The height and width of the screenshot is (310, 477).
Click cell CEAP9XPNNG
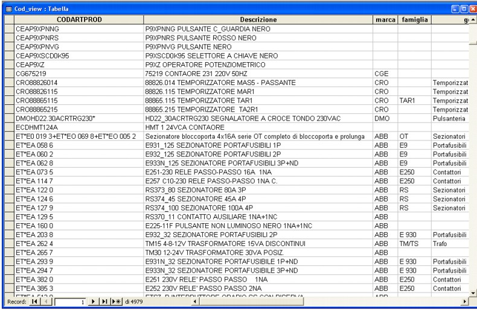point(79,29)
